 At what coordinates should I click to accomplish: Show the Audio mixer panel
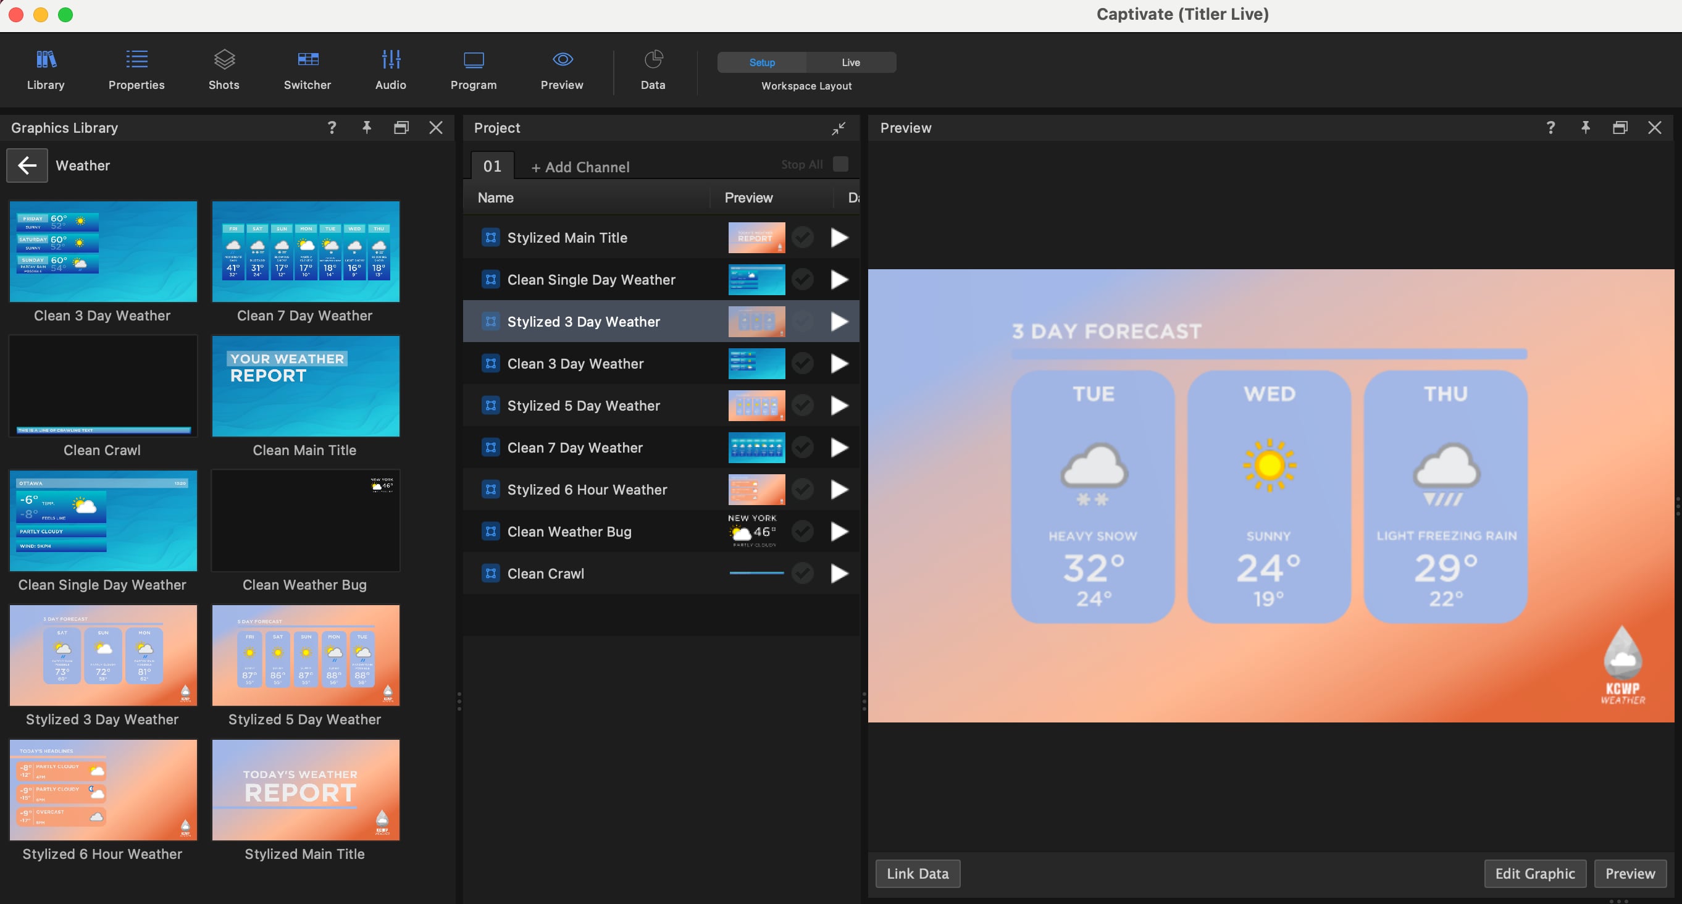tap(390, 69)
